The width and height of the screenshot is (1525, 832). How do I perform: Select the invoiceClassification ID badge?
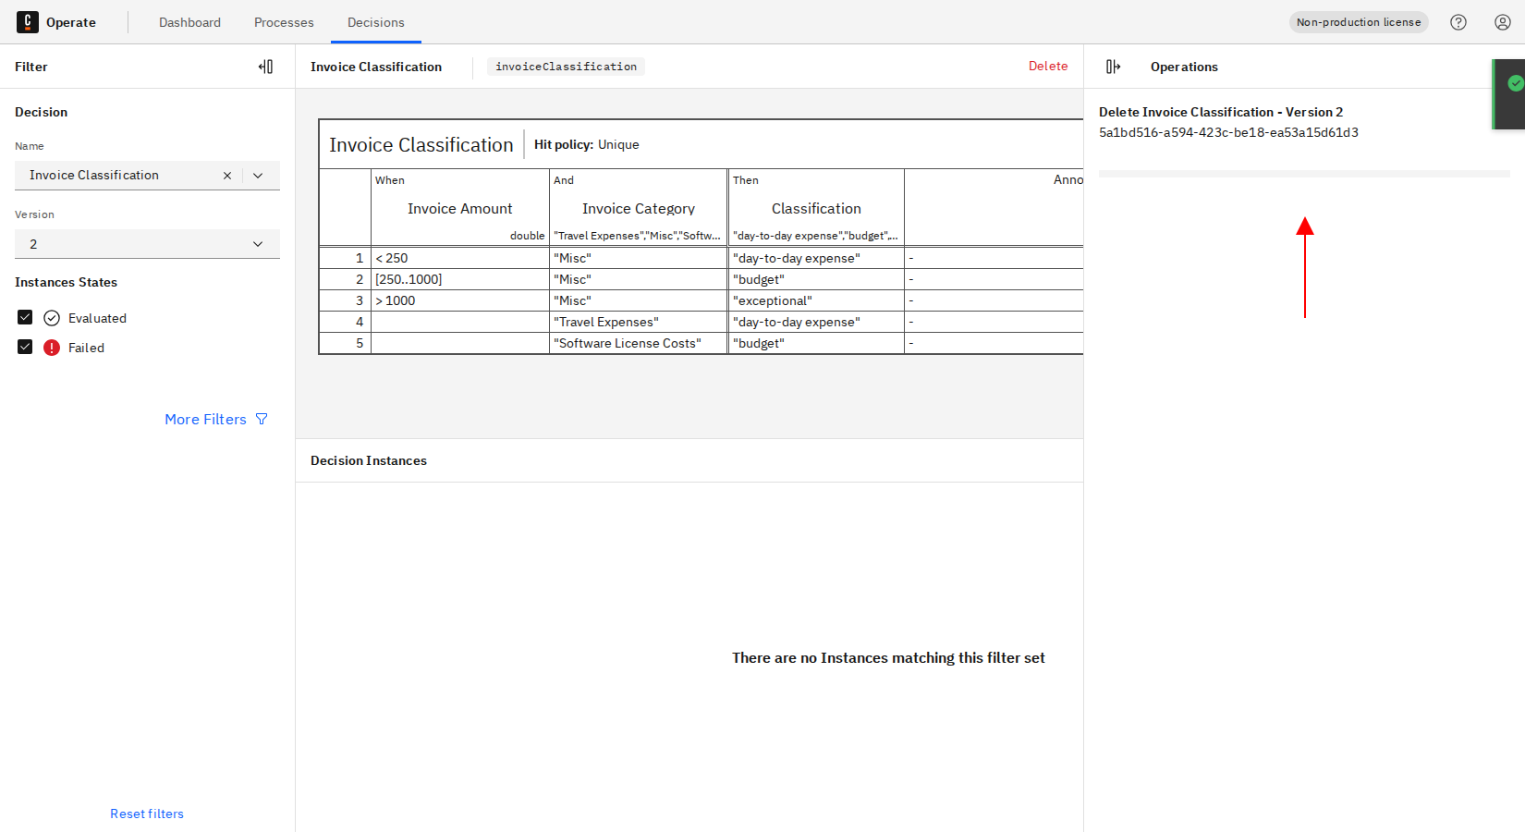click(x=565, y=66)
